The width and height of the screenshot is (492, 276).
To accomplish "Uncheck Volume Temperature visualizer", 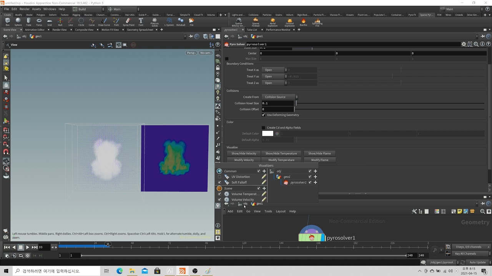I will click(x=219, y=194).
